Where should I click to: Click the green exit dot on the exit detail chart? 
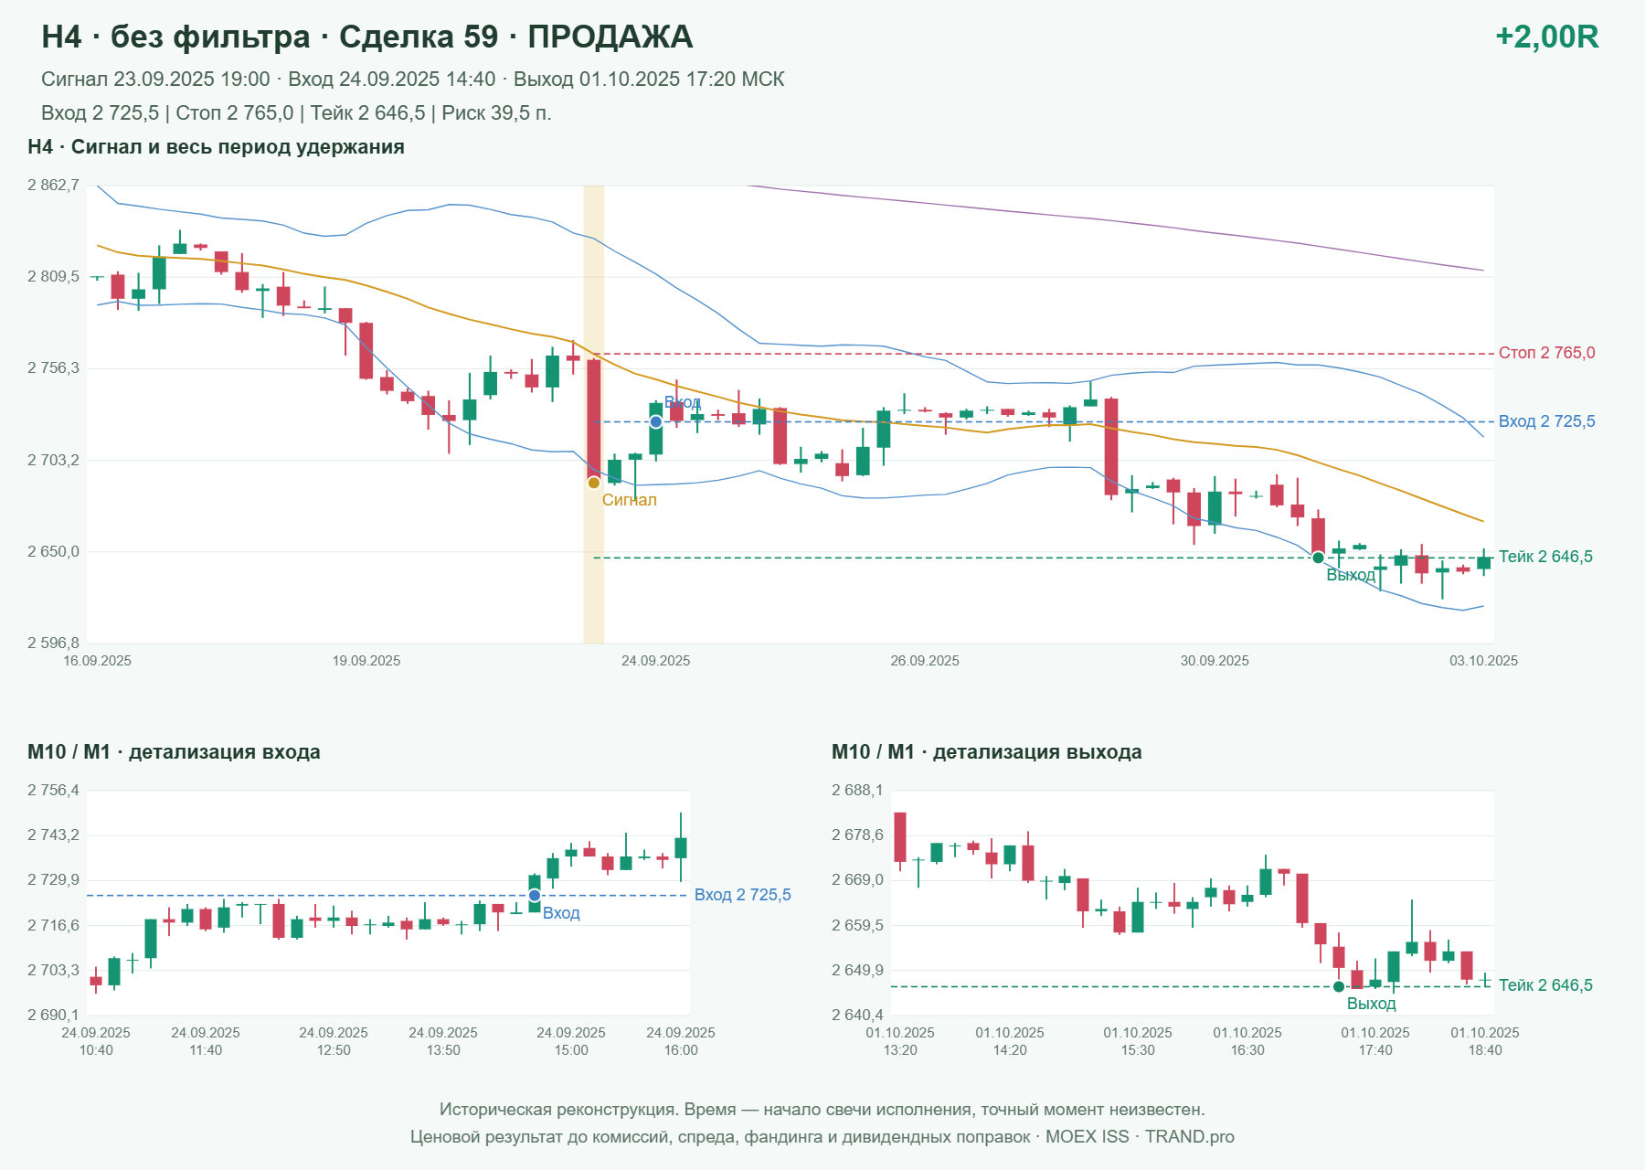coord(1339,986)
